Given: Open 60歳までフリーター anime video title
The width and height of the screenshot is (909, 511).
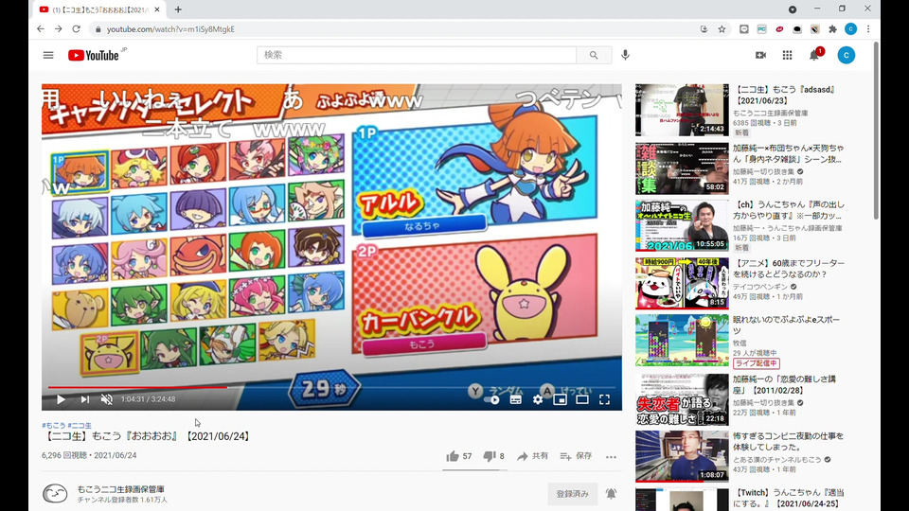Looking at the screenshot, I should click(x=789, y=269).
